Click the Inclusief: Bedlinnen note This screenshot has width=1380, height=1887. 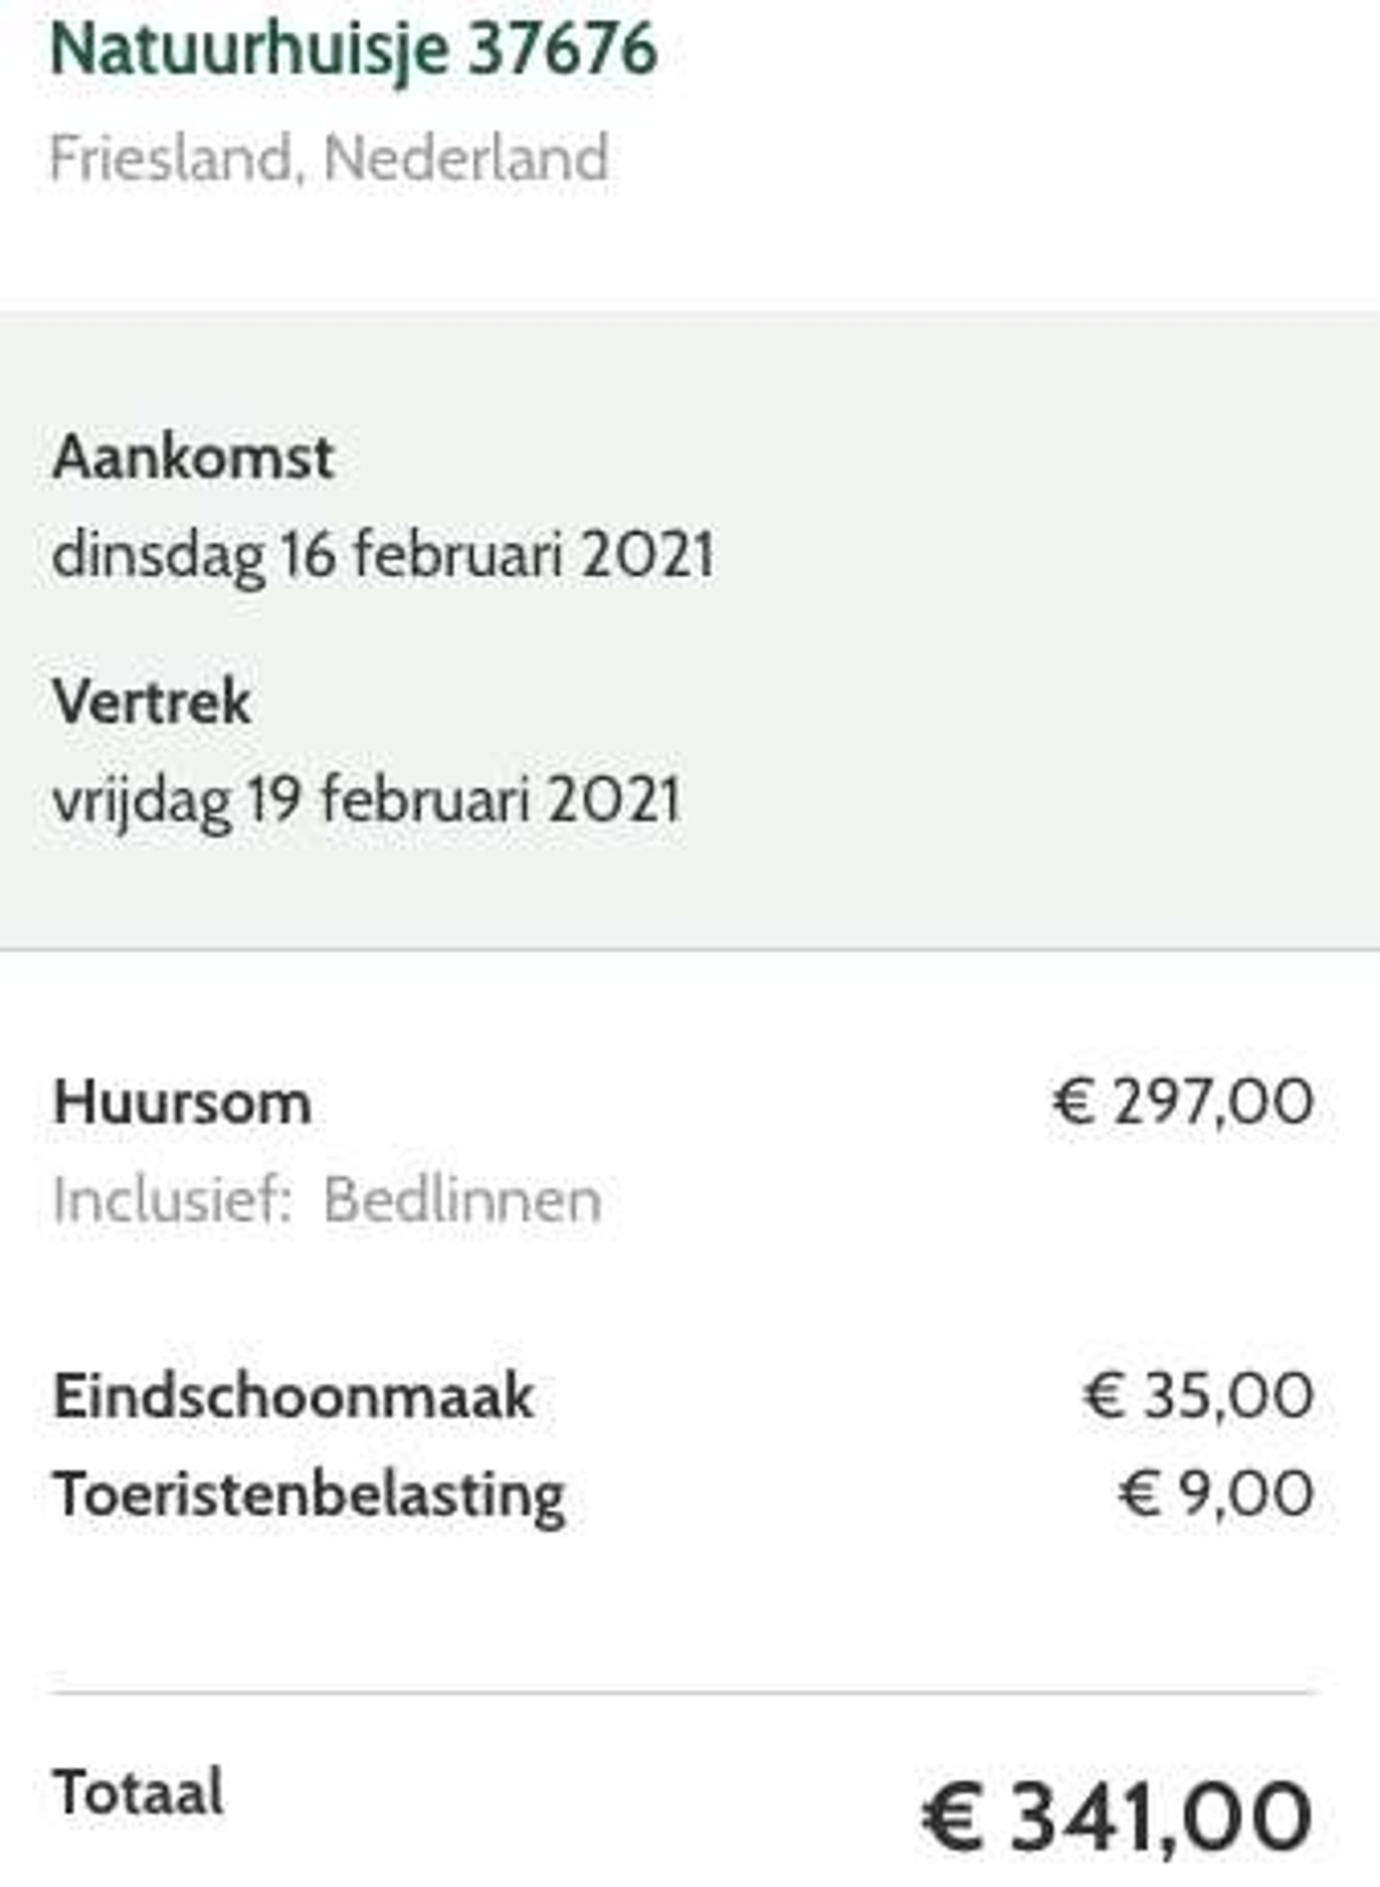tap(327, 1200)
